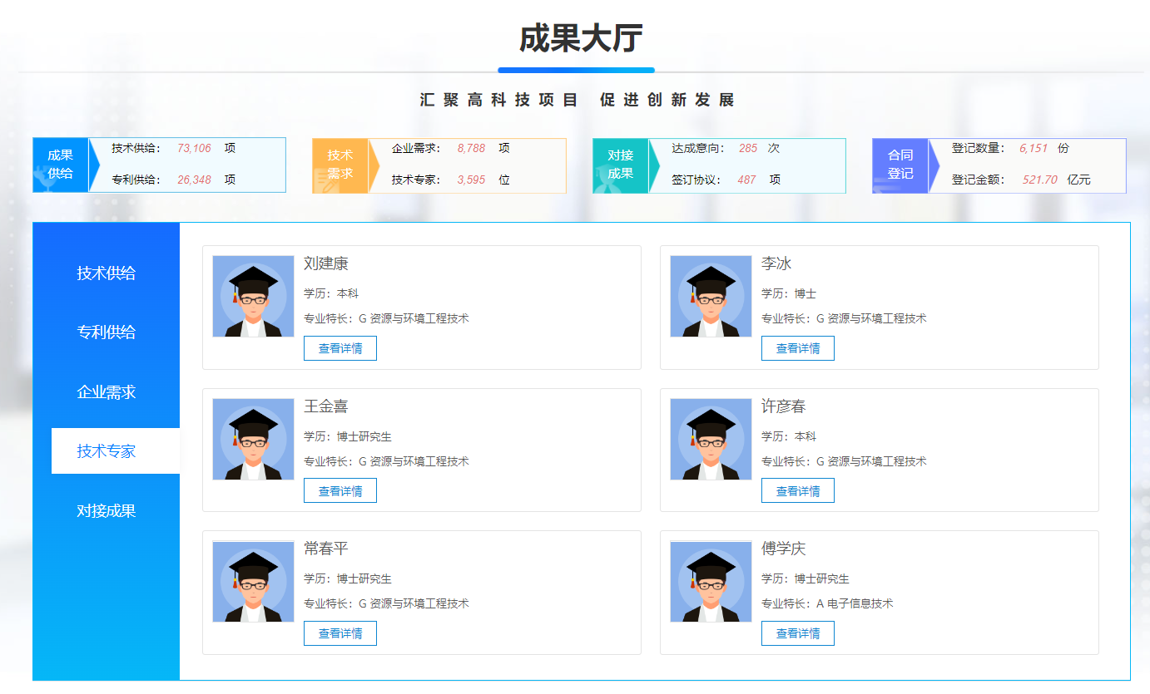Screen dimensions: 1150x694
Task: Click 许彦春's 专业特长 line
Action: (x=844, y=461)
